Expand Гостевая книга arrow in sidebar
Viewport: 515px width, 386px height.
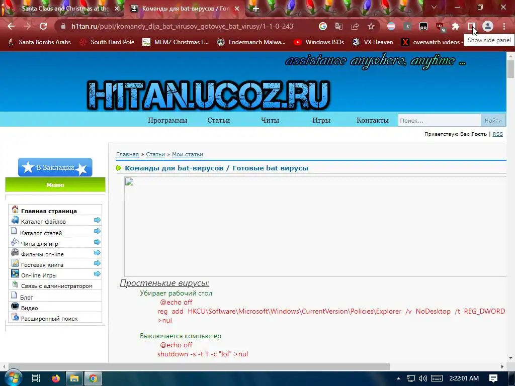pos(97,263)
